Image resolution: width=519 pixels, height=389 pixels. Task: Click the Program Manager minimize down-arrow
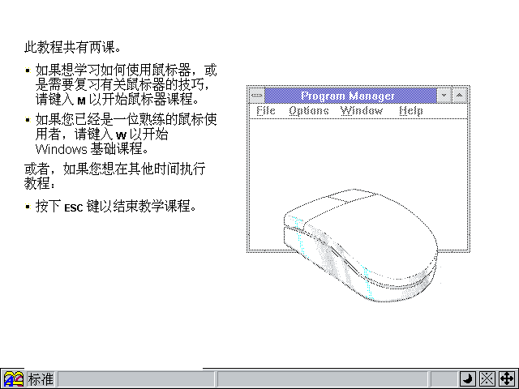click(x=444, y=96)
